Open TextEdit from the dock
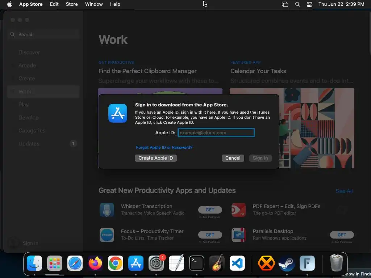The height and width of the screenshot is (278, 371). tap(176, 263)
